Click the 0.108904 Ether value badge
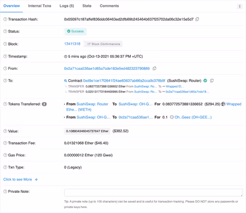The image size is (246, 213). click(87, 131)
